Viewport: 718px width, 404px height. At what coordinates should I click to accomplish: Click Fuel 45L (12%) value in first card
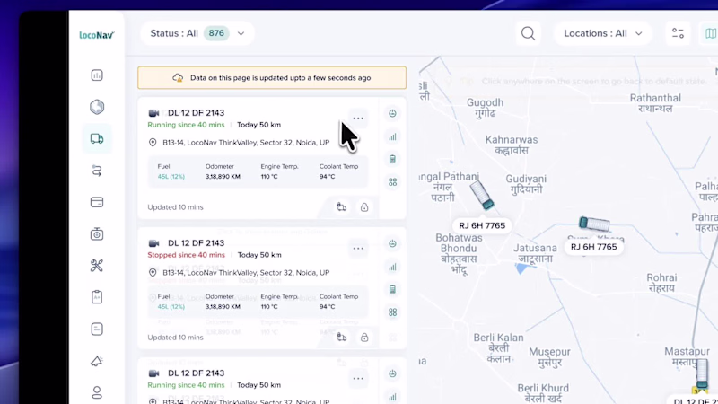[x=171, y=176]
